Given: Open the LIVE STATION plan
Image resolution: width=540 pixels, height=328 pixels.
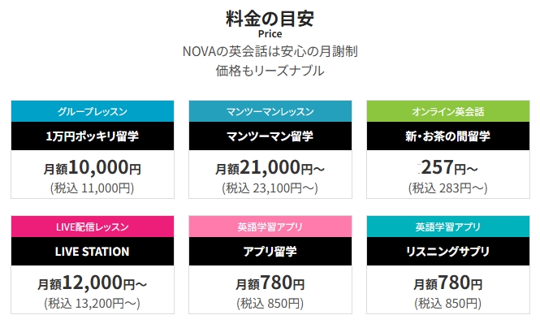Looking at the screenshot, I should coord(93,252).
